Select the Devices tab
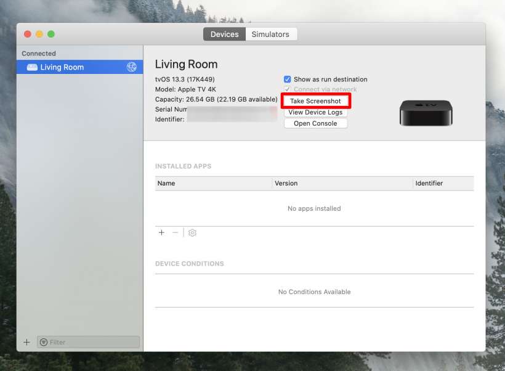Viewport: 505px width, 371px height. (x=225, y=34)
